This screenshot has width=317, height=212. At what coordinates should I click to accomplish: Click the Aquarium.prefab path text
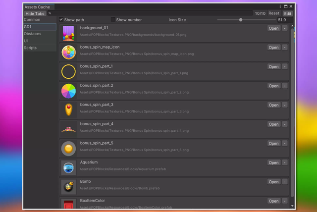123,169
